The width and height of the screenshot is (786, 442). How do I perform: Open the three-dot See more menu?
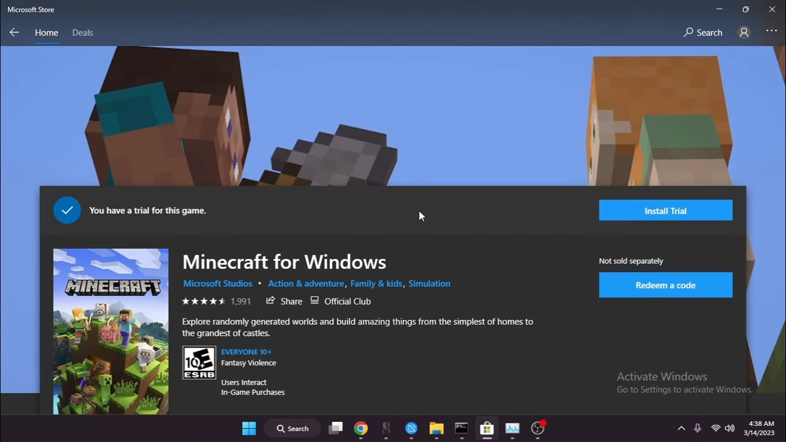(x=772, y=31)
